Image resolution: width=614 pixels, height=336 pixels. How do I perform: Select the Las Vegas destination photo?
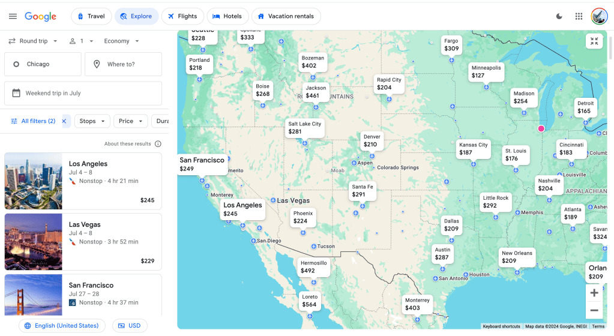click(x=34, y=242)
